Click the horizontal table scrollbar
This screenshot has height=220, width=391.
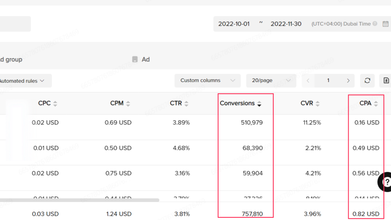pos(76,200)
